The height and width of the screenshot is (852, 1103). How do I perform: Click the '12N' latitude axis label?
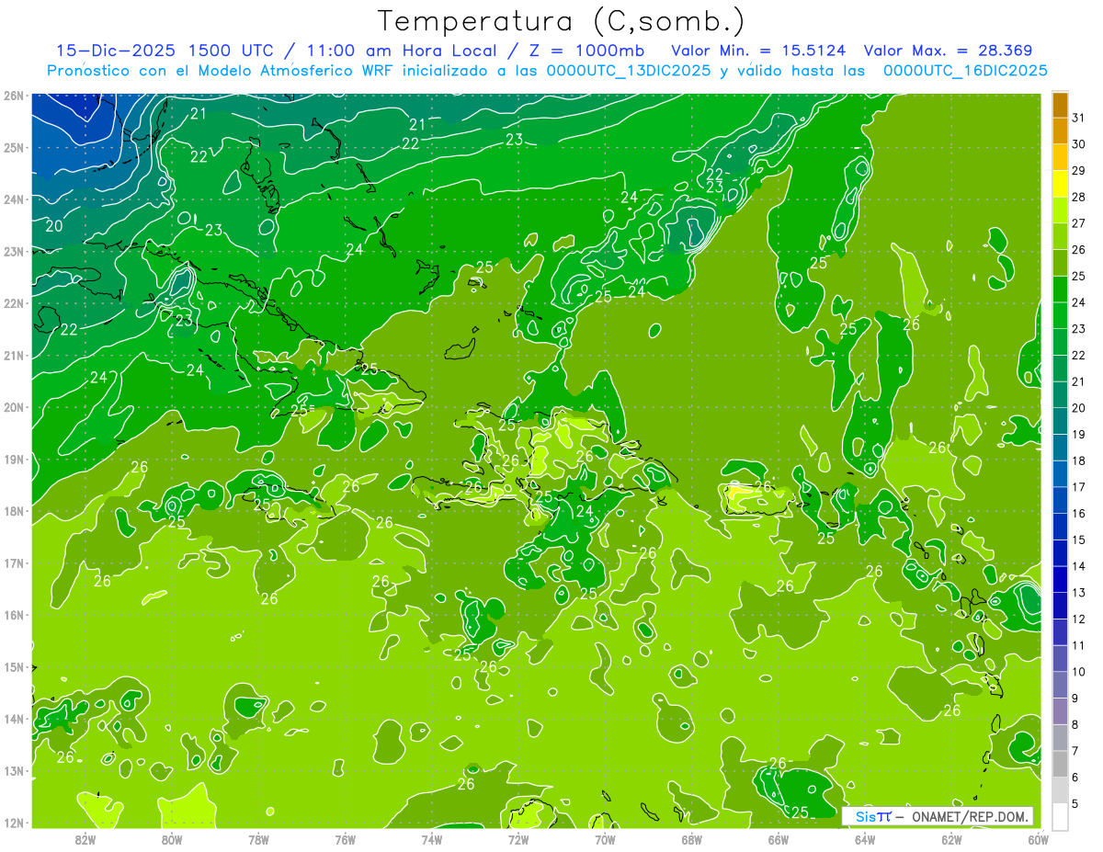pos(13,823)
